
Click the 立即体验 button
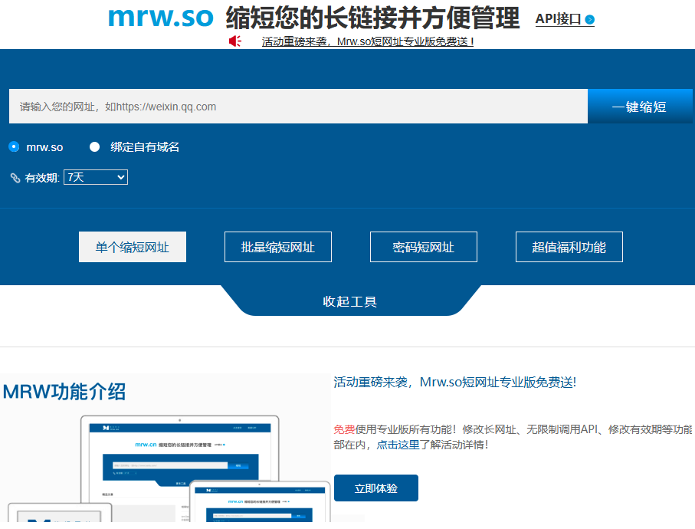point(376,488)
